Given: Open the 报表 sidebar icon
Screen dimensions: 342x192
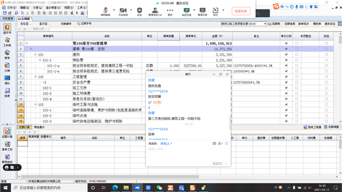Looking at the screenshot, I should [7, 92].
